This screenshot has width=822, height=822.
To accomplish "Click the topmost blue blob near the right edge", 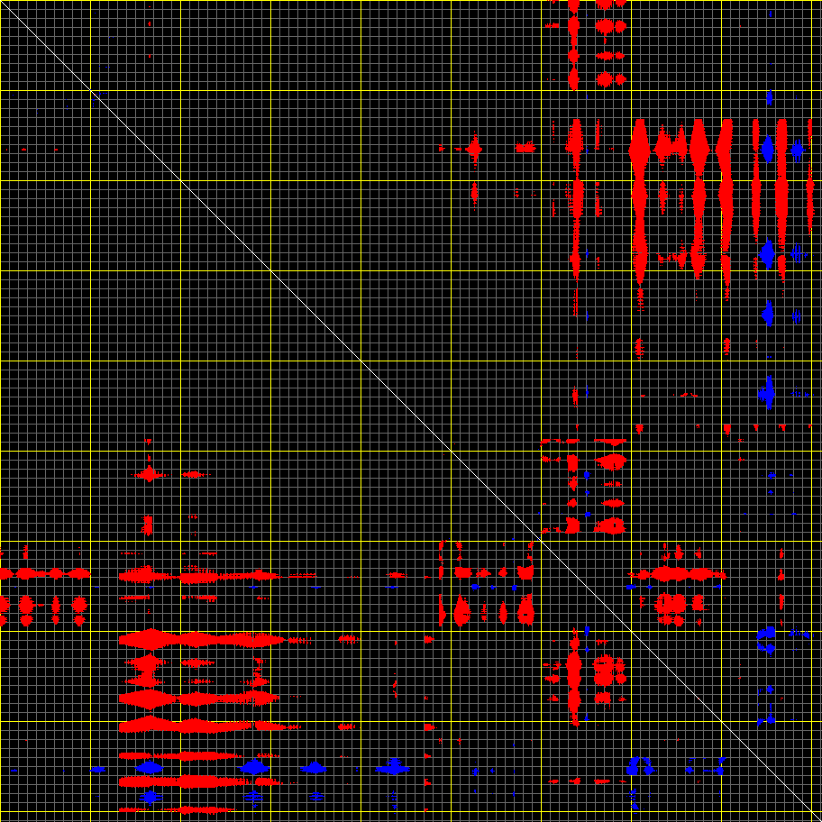I will click(770, 96).
